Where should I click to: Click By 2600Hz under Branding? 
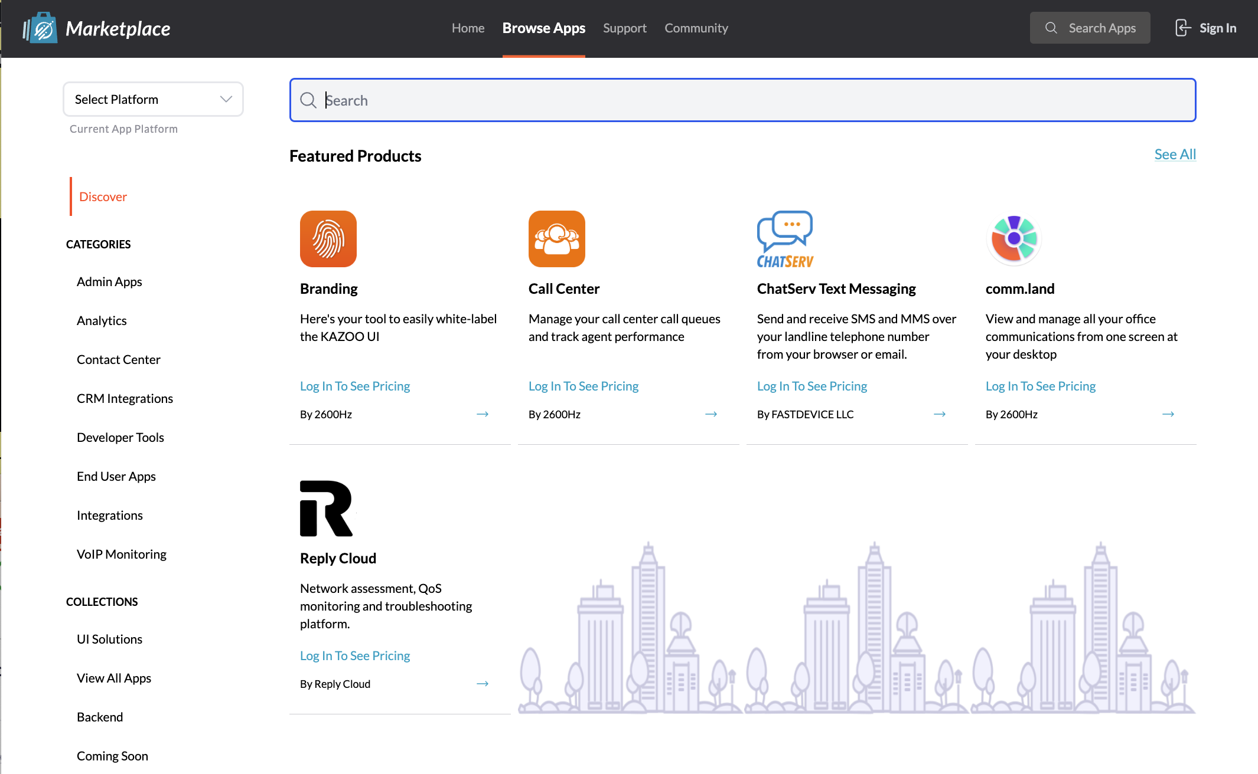326,414
